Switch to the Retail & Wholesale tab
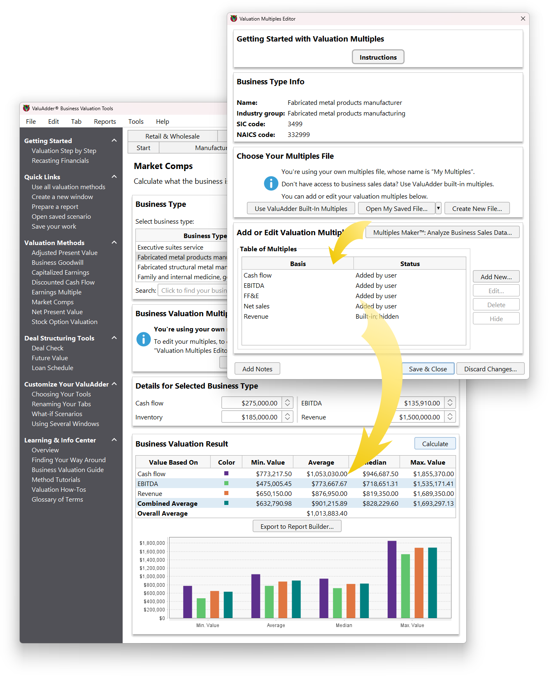 [172, 136]
